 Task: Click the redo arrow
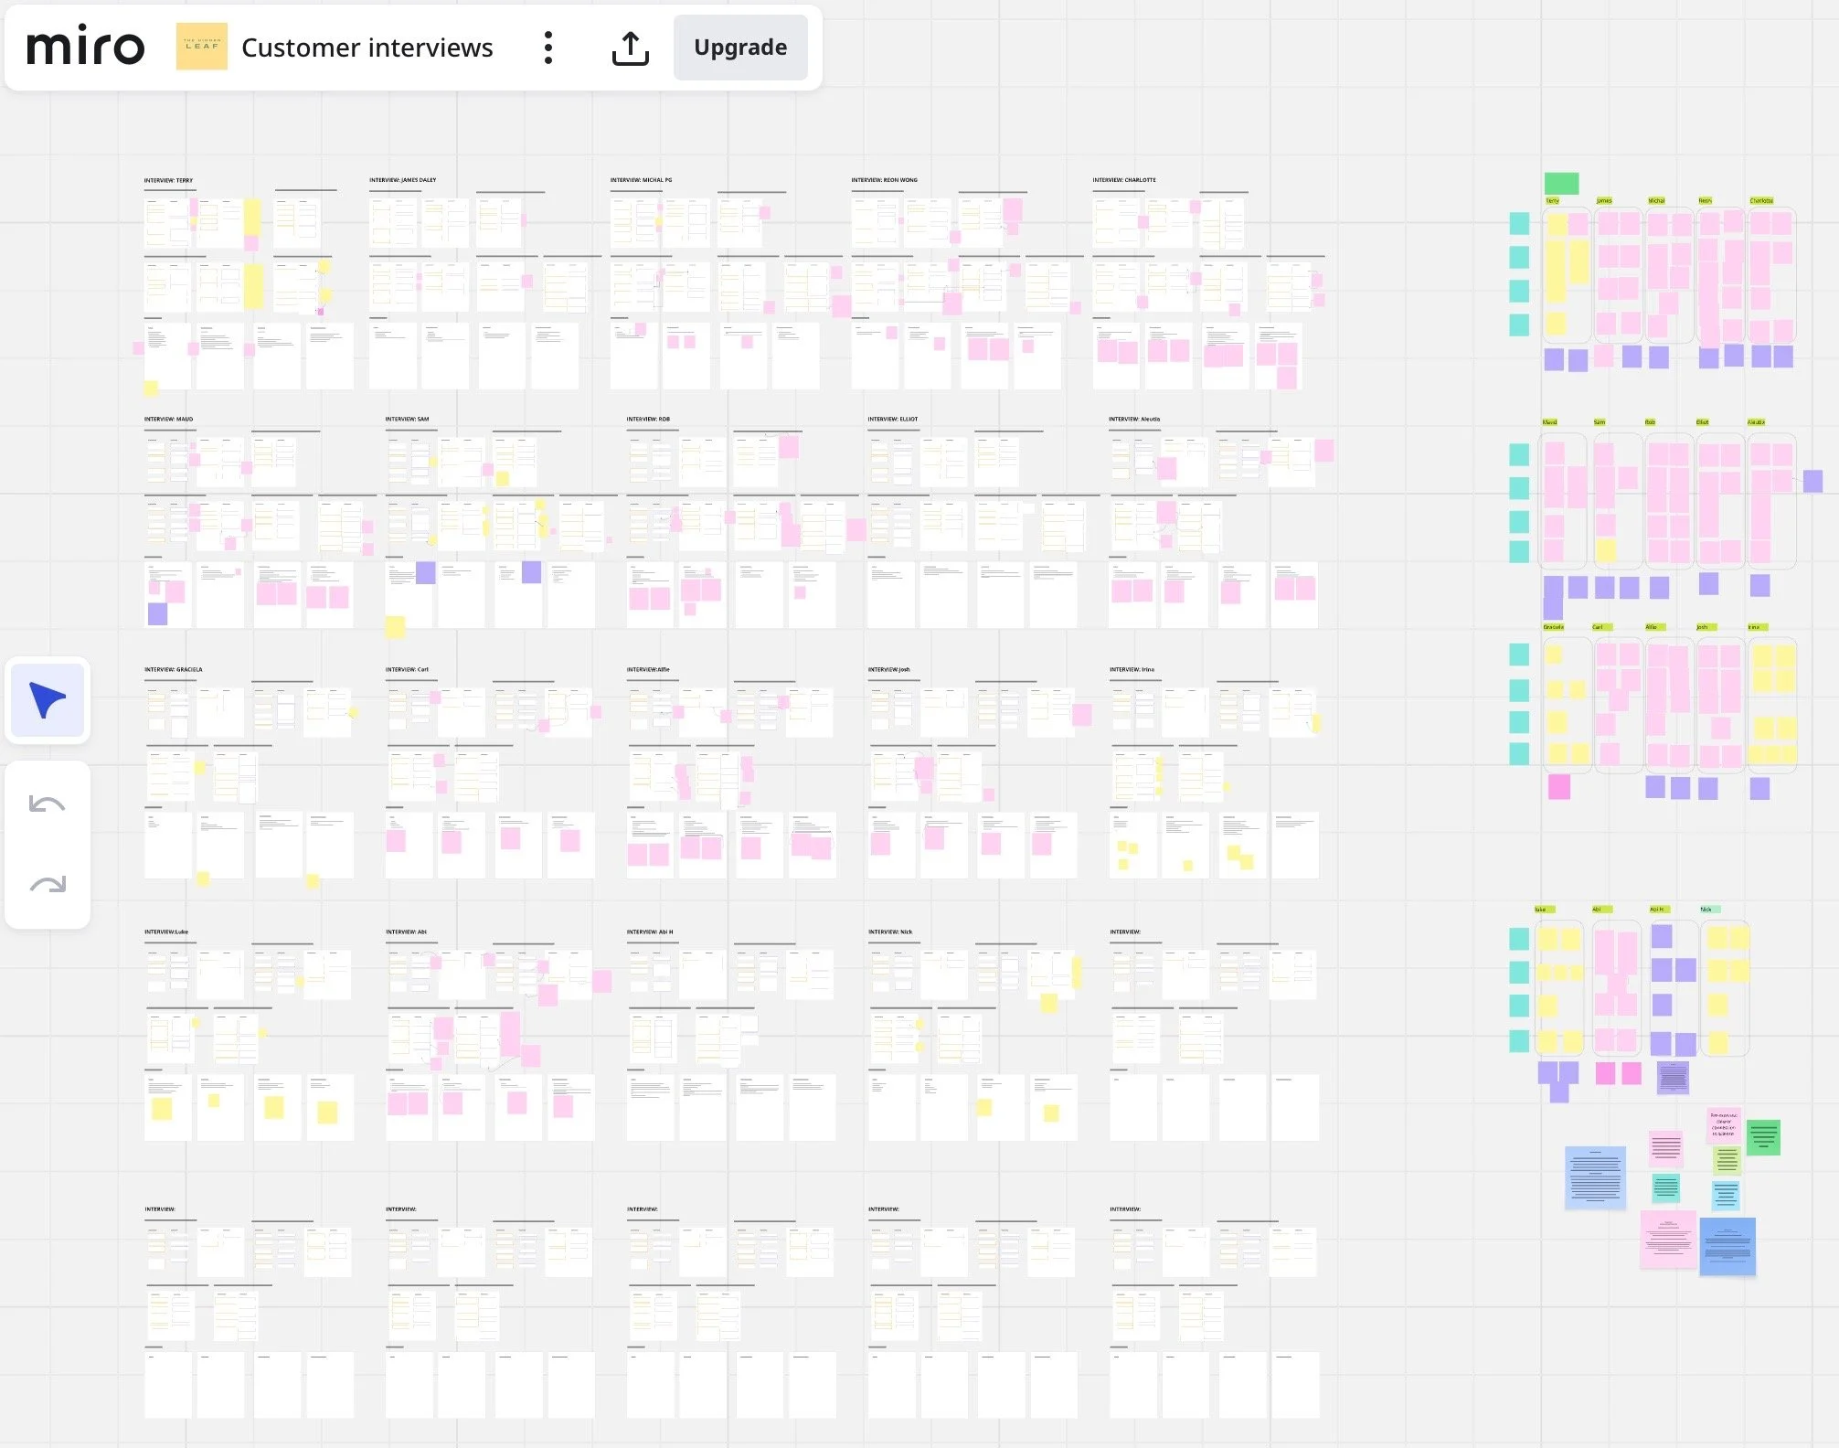(48, 884)
